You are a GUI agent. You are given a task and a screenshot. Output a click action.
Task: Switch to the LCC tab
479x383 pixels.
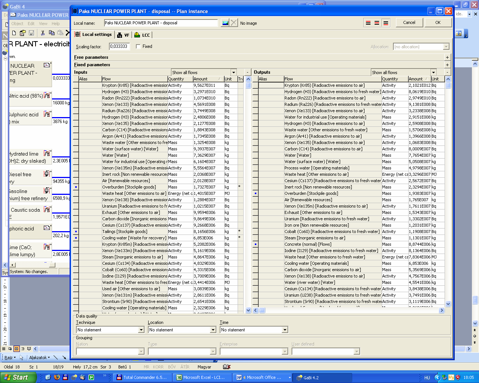(x=142, y=35)
